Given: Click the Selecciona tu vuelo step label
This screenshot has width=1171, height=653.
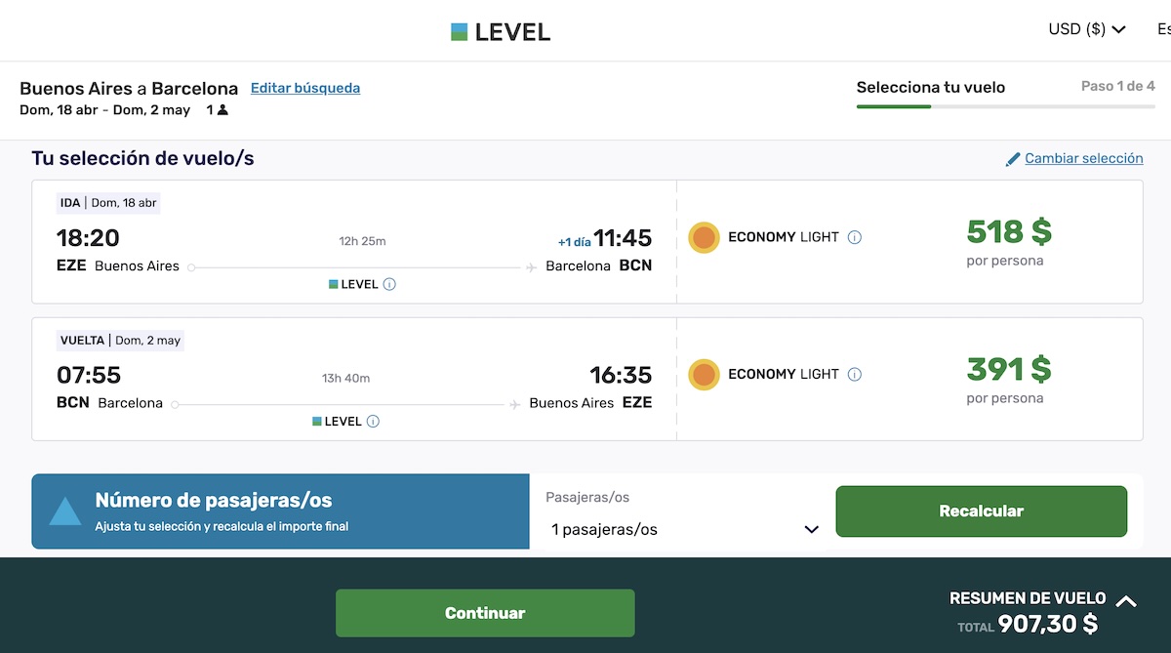Looking at the screenshot, I should coord(931,87).
